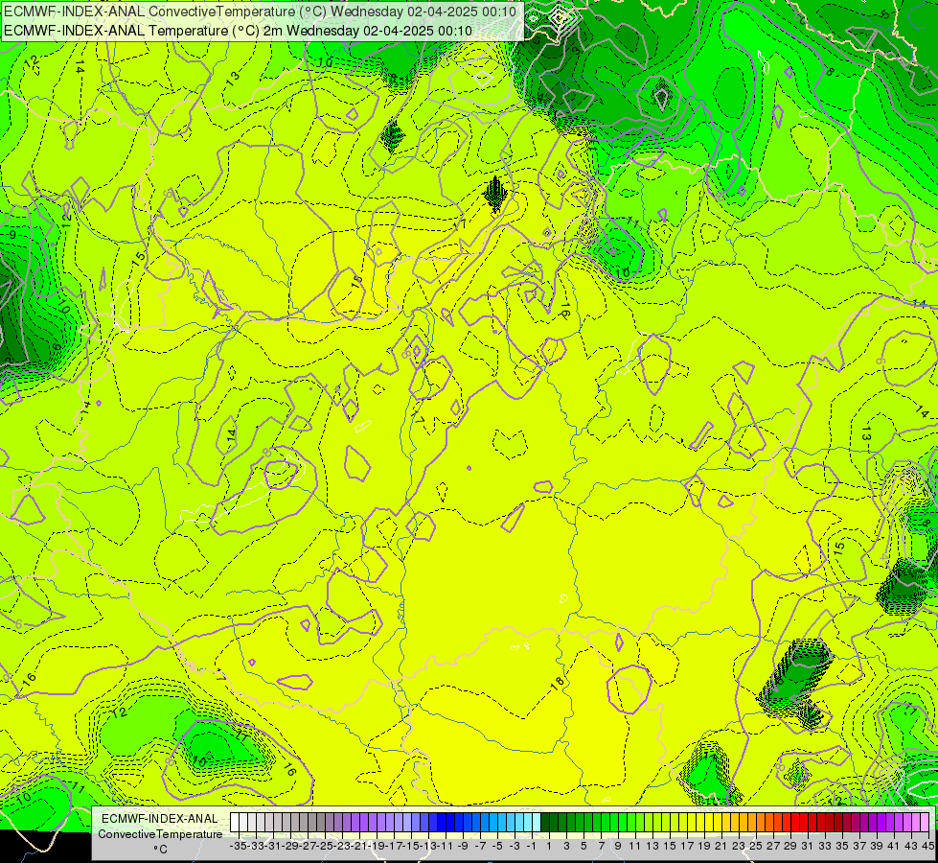
Task: Click the 45 value on the color scale
Action: point(927,846)
